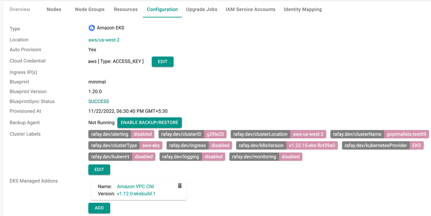Edit the cluster labels
The image size is (431, 216).
coord(99,170)
